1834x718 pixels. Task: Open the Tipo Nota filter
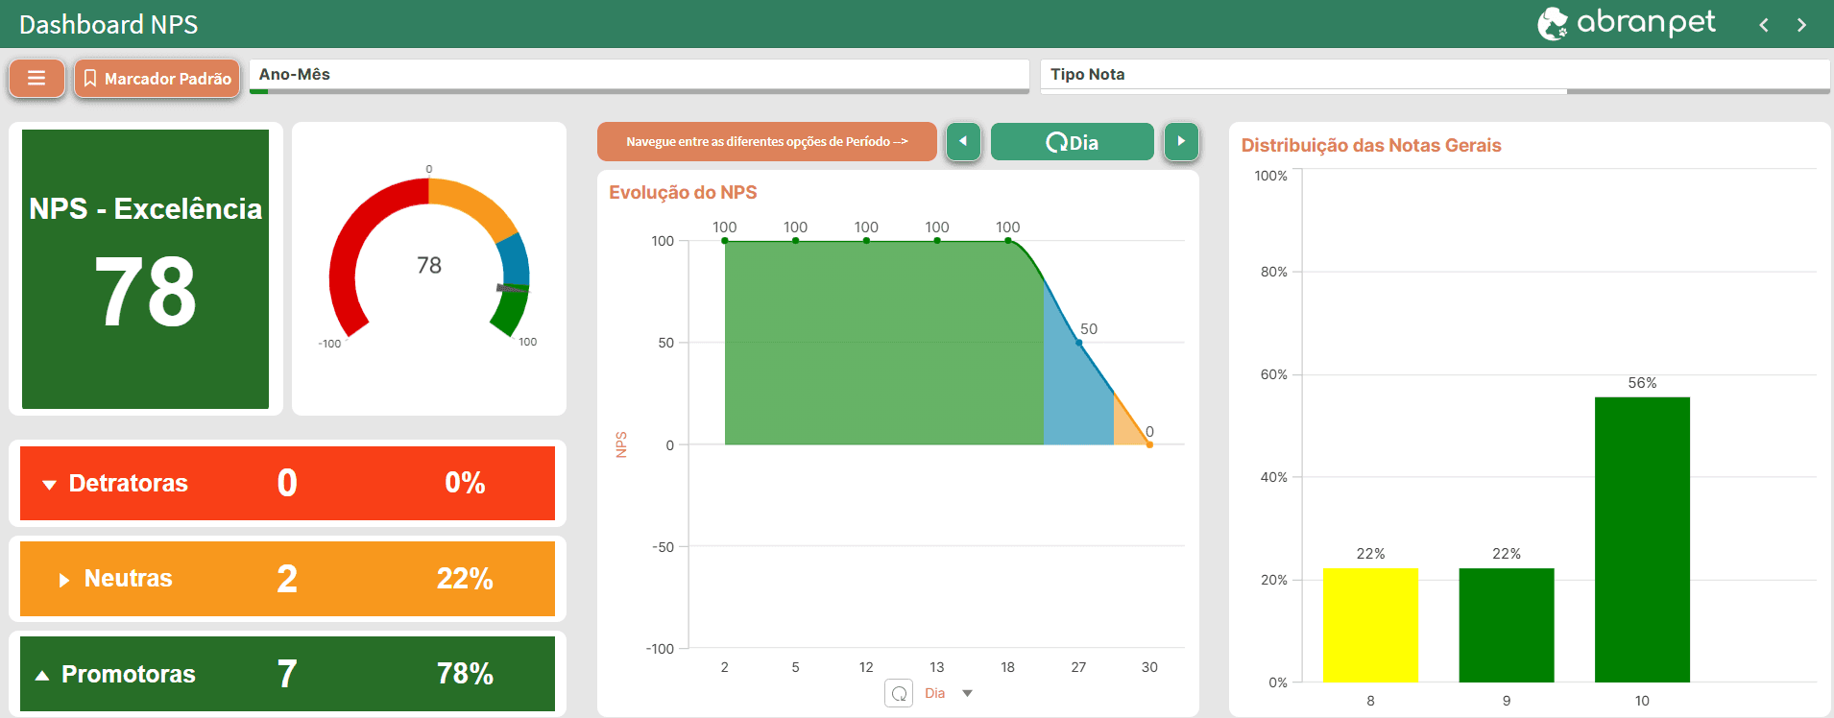(1434, 75)
